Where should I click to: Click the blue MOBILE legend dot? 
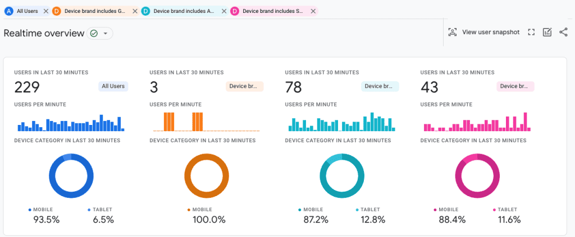30,210
